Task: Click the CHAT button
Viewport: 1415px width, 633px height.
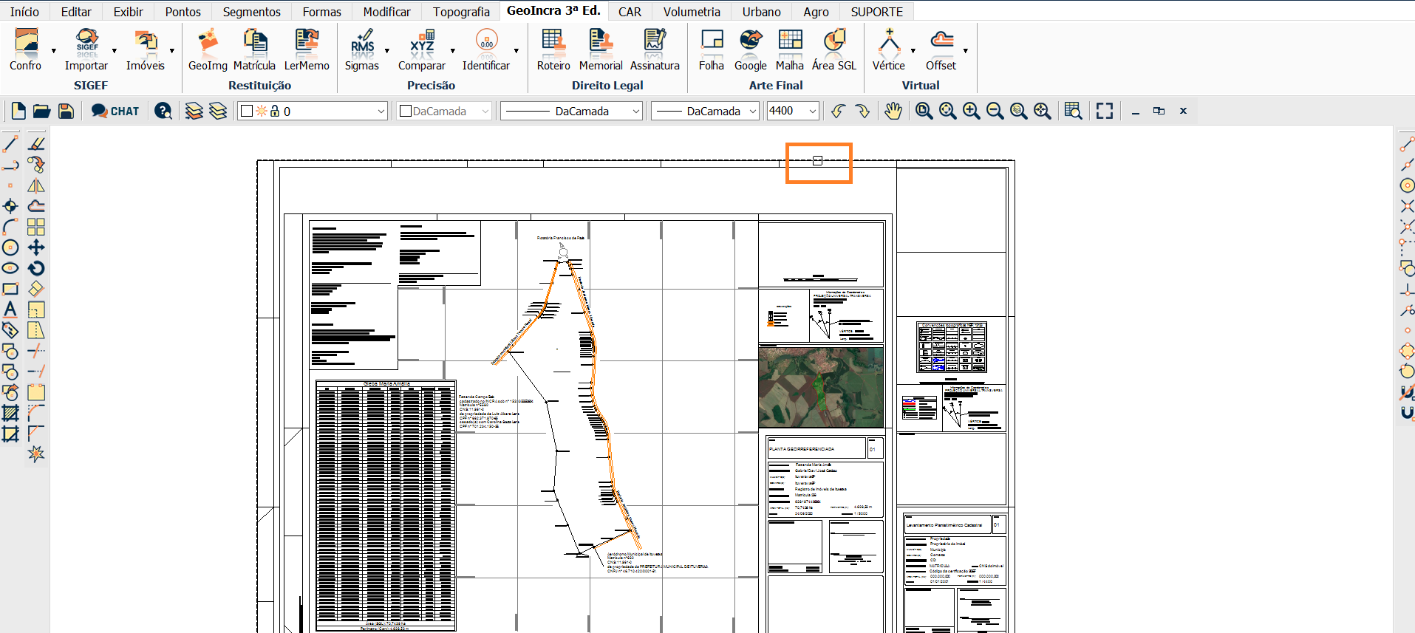Action: click(115, 111)
